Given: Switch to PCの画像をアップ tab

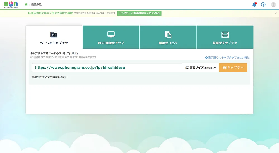Looking at the screenshot, I should [x=111, y=37].
